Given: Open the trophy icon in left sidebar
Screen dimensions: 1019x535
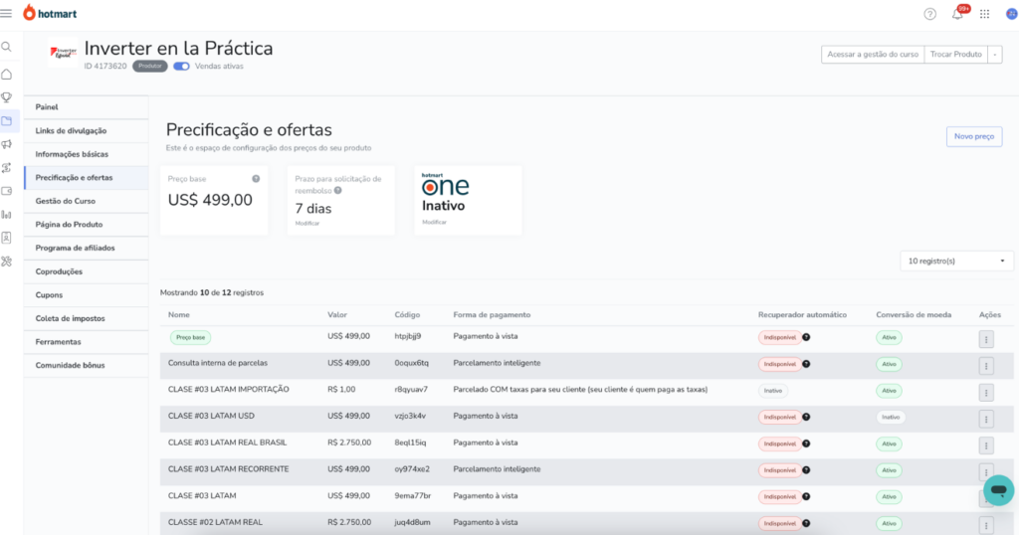Looking at the screenshot, I should [7, 97].
